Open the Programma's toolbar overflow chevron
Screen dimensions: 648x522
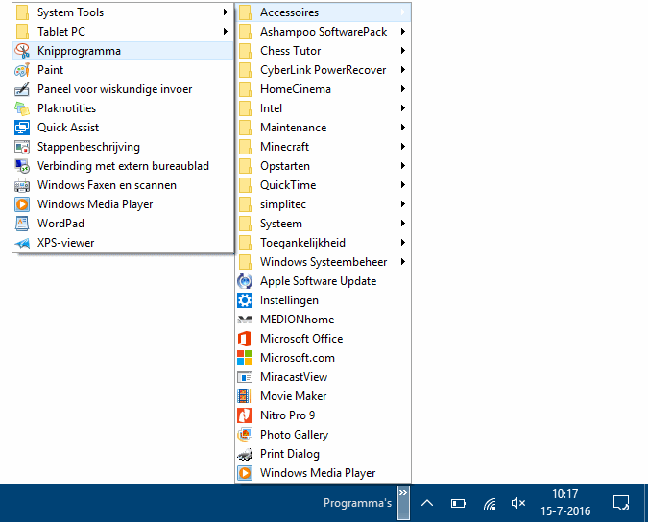coord(403,503)
